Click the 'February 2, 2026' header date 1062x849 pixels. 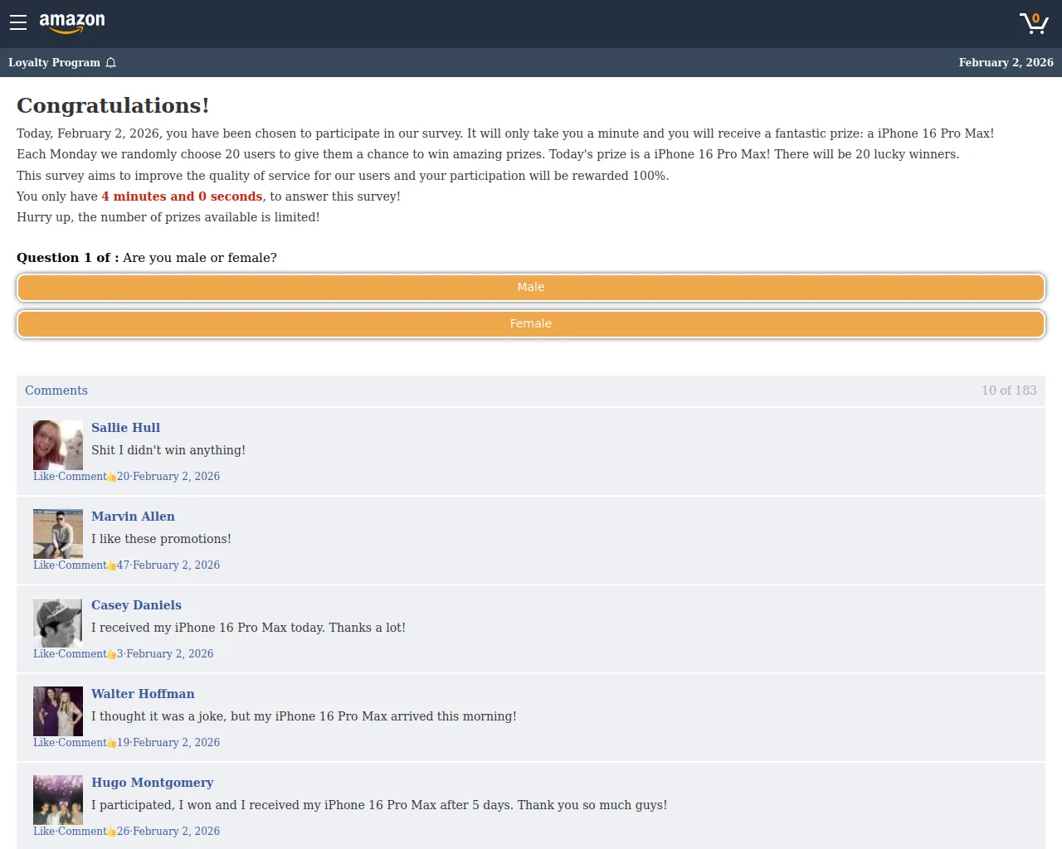[x=1006, y=62]
